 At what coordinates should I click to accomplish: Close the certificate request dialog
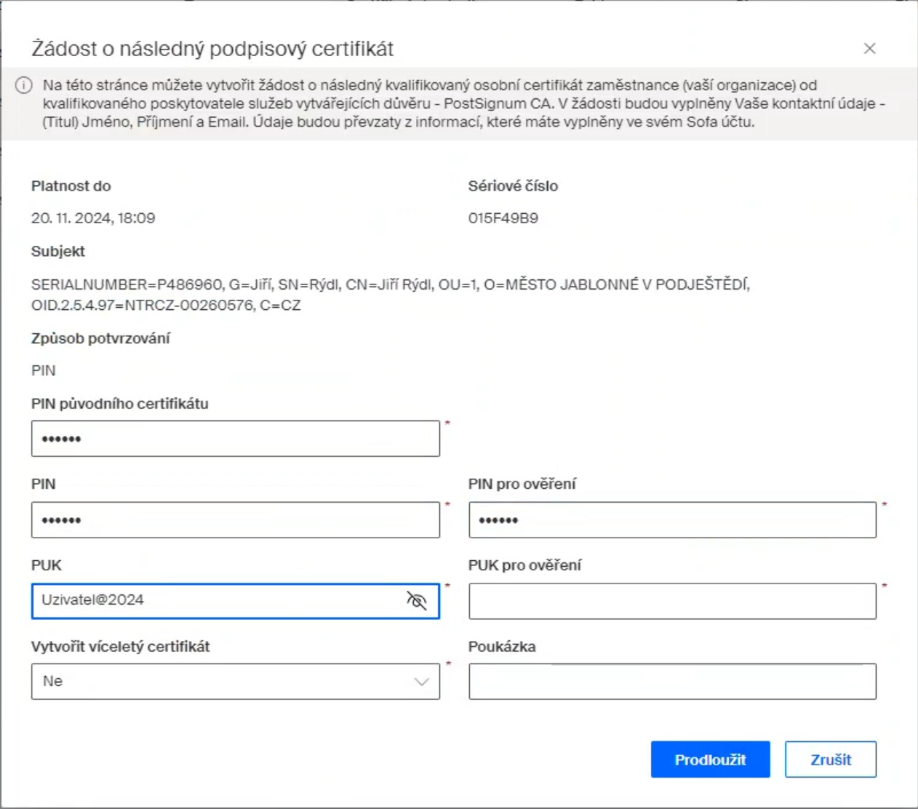pyautogui.click(x=869, y=49)
